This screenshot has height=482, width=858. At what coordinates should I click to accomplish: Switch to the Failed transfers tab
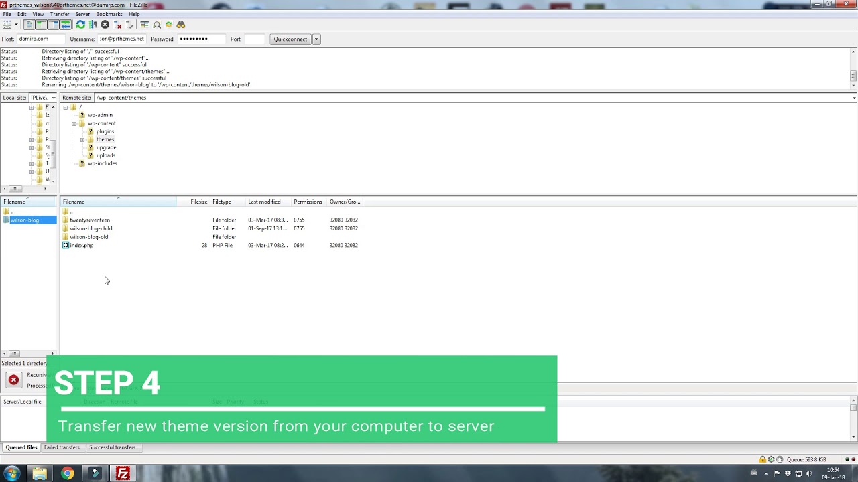pos(62,447)
